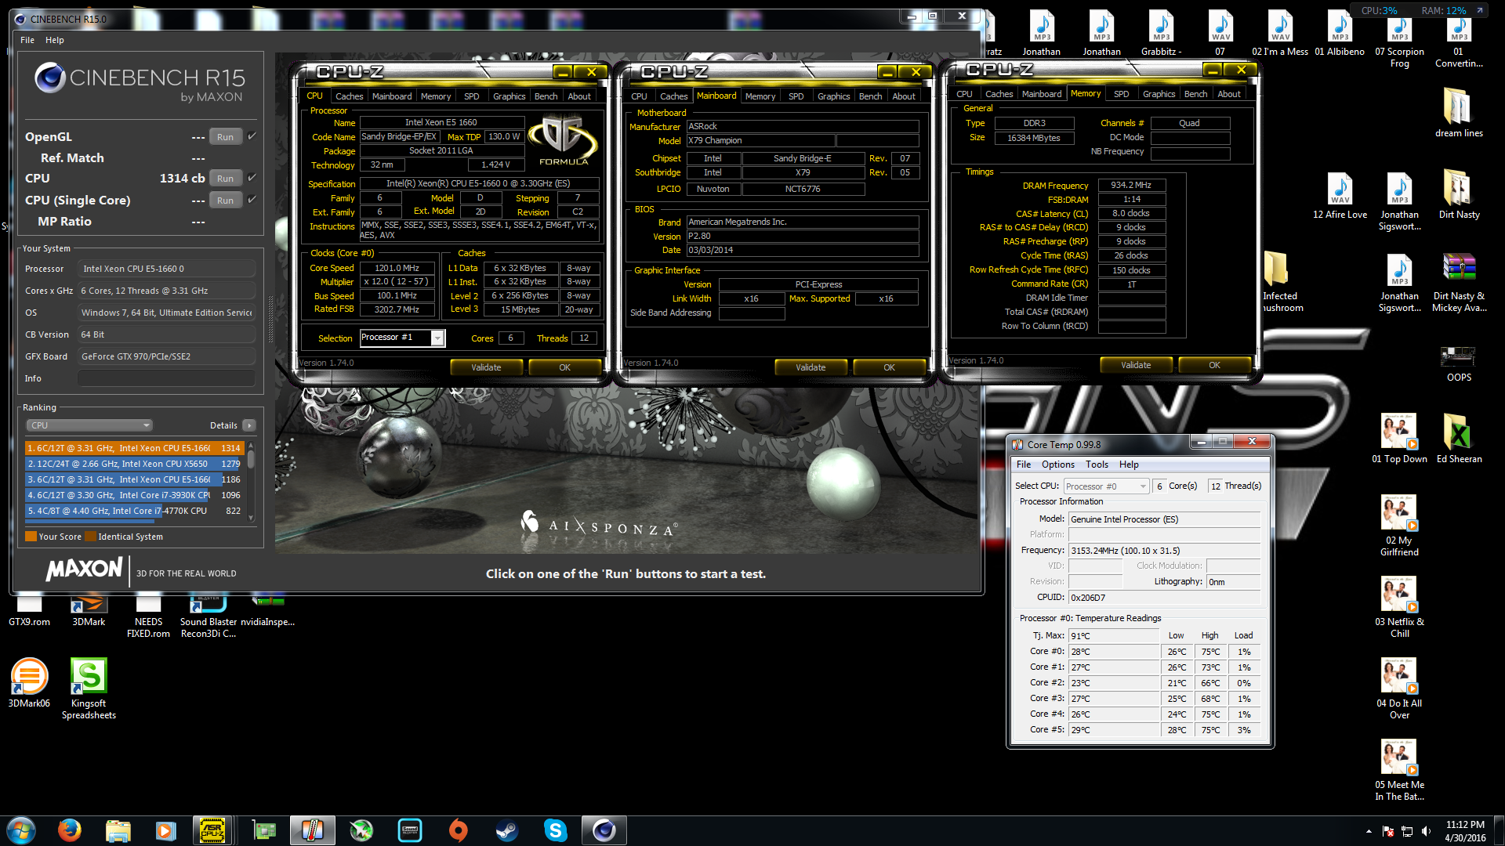Image resolution: width=1505 pixels, height=846 pixels.
Task: Switch to Bench tab in CPU-Z processor window
Action: [546, 96]
